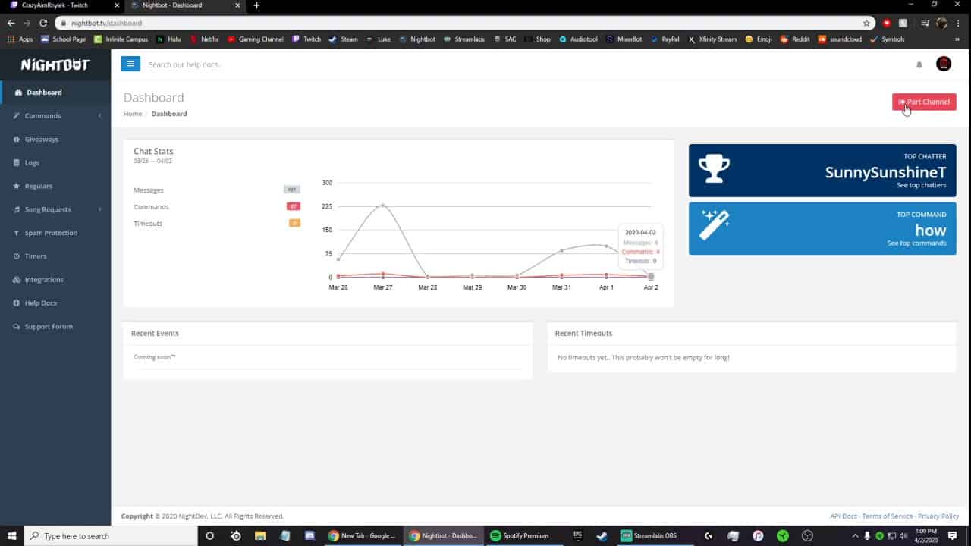Open Help Docs in the sidebar
The image size is (971, 546).
click(x=55, y=303)
